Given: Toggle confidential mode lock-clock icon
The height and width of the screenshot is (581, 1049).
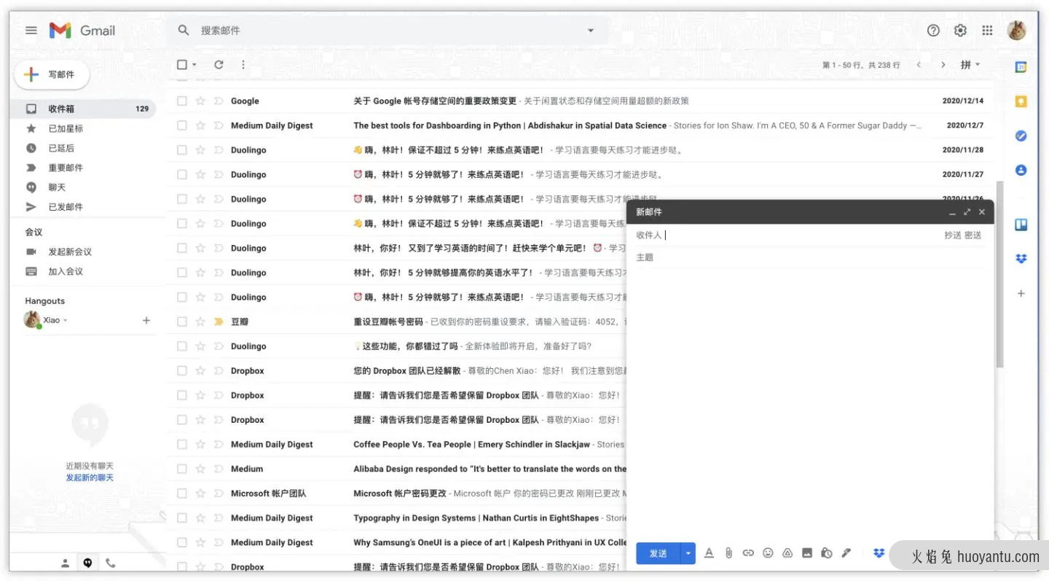Looking at the screenshot, I should (826, 553).
